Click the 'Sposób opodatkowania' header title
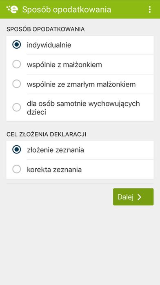The image size is (160, 285). coord(67,9)
